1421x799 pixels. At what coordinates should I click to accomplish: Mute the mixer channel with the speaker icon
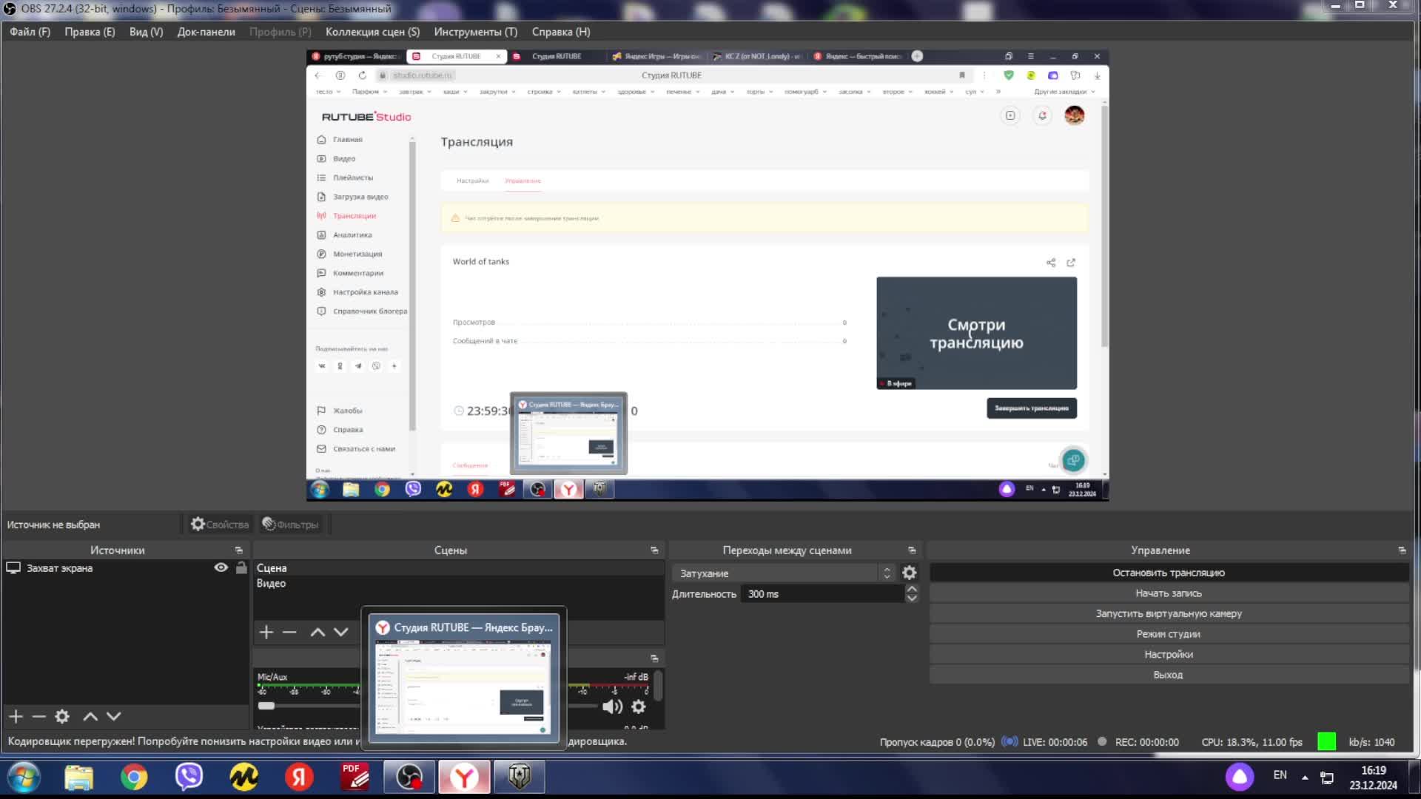tap(612, 707)
